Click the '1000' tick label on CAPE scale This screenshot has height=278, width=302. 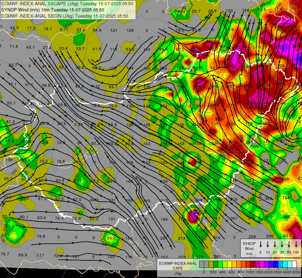tap(250, 272)
